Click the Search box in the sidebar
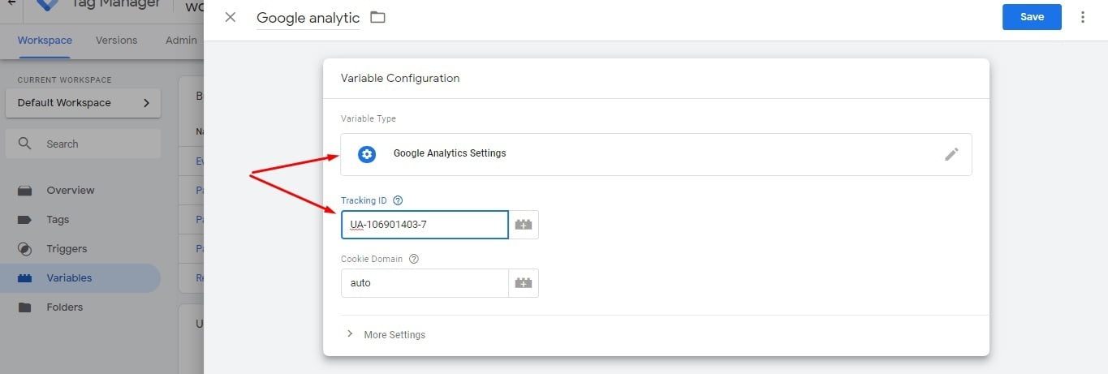This screenshot has width=1108, height=374. (83, 144)
